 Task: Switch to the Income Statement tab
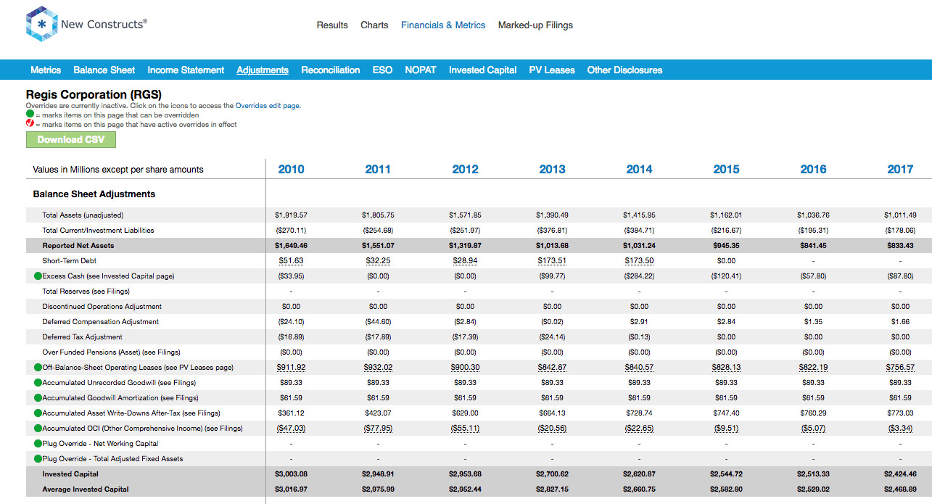click(x=186, y=70)
